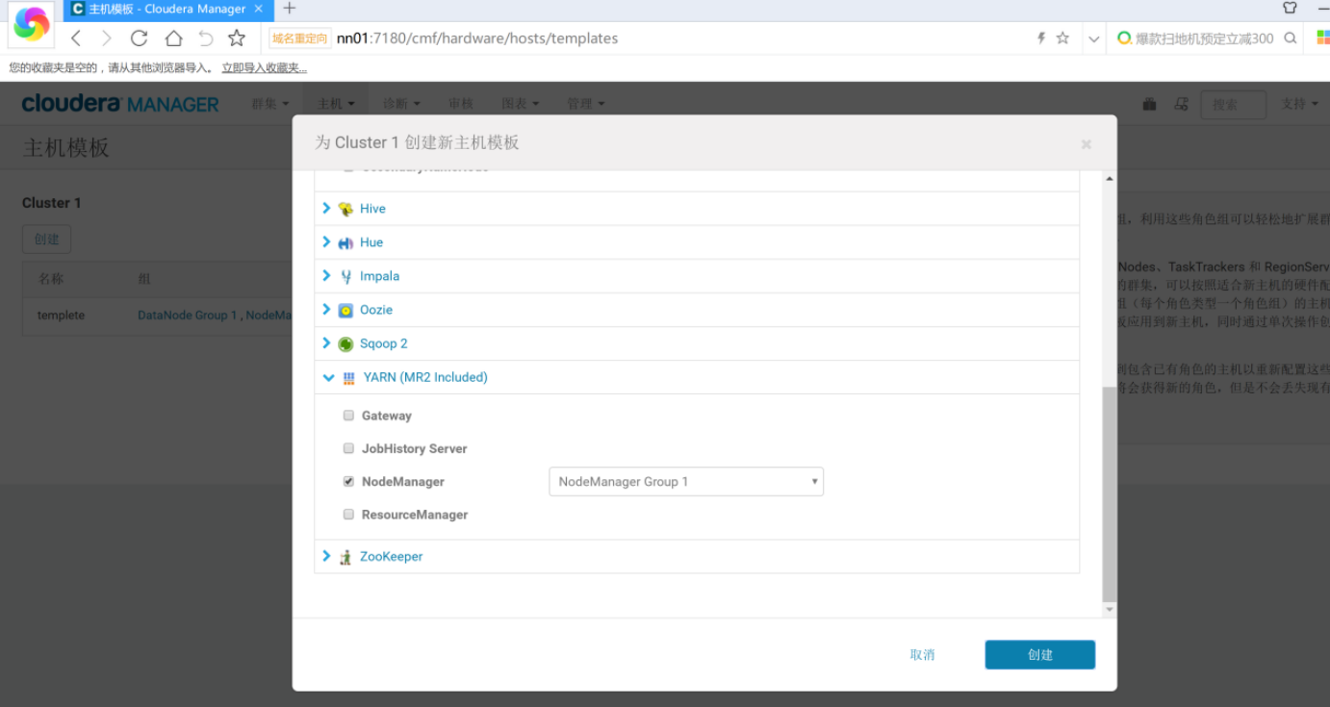Image resolution: width=1330 pixels, height=707 pixels.
Task: Click the Hive service link
Action: (372, 209)
